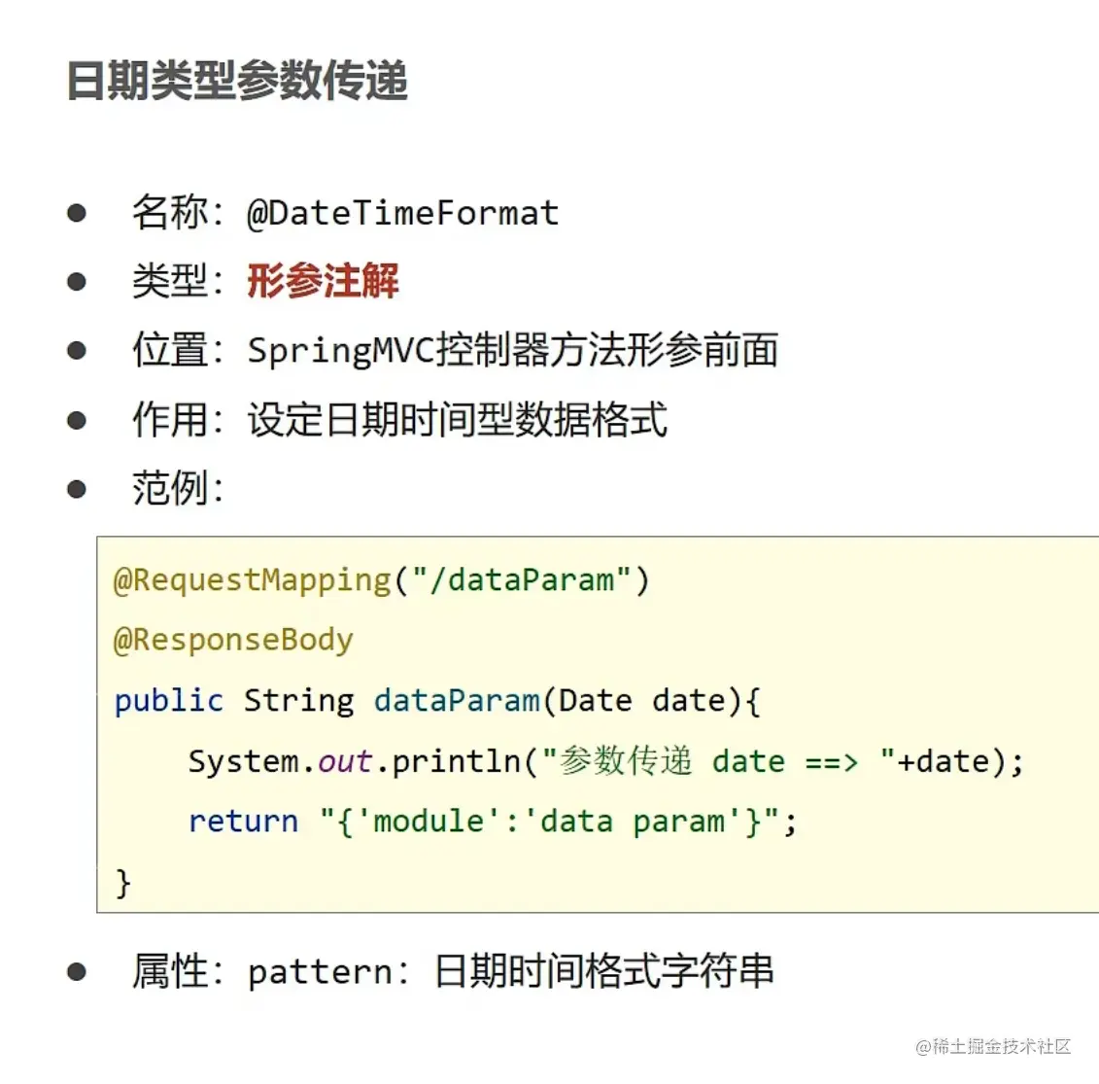The image size is (1099, 1084).
Task: Click the bullet before 范例
Action: tap(77, 489)
